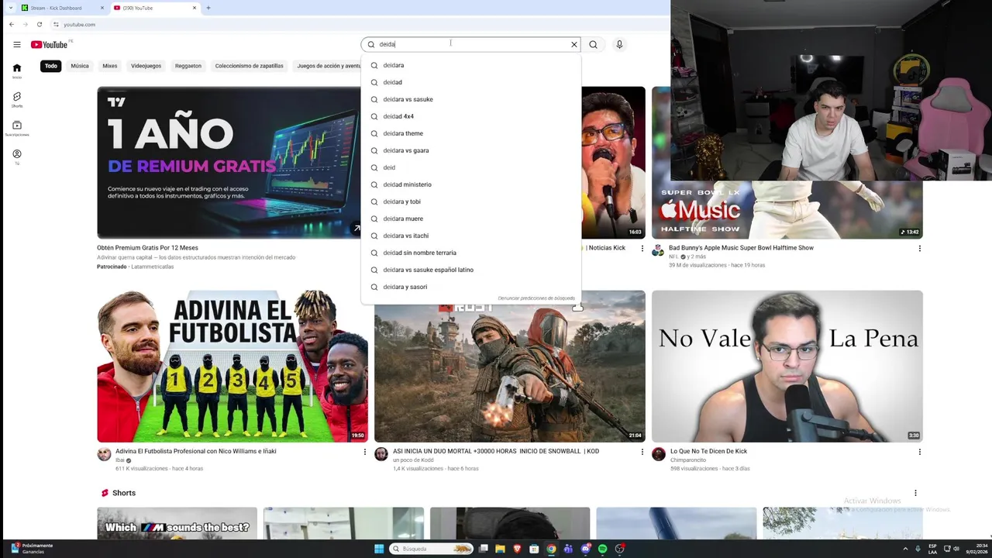
Task: Choose suggestion 'deidara y sasori'
Action: point(471,287)
